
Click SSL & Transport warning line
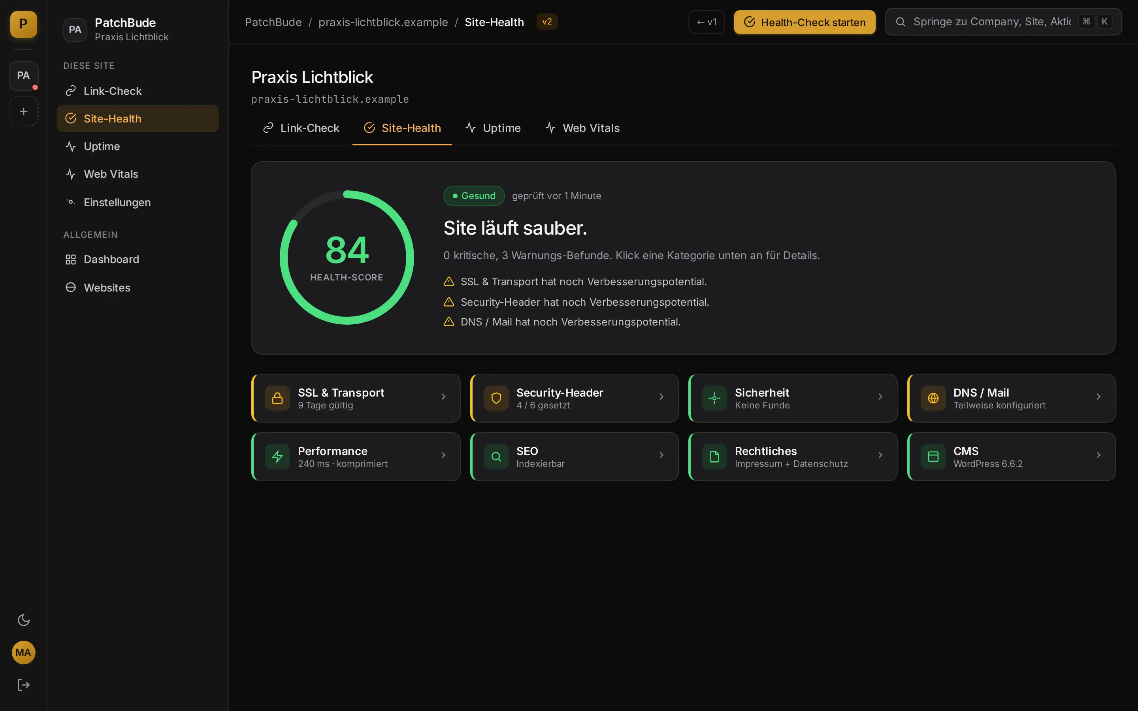(x=575, y=281)
